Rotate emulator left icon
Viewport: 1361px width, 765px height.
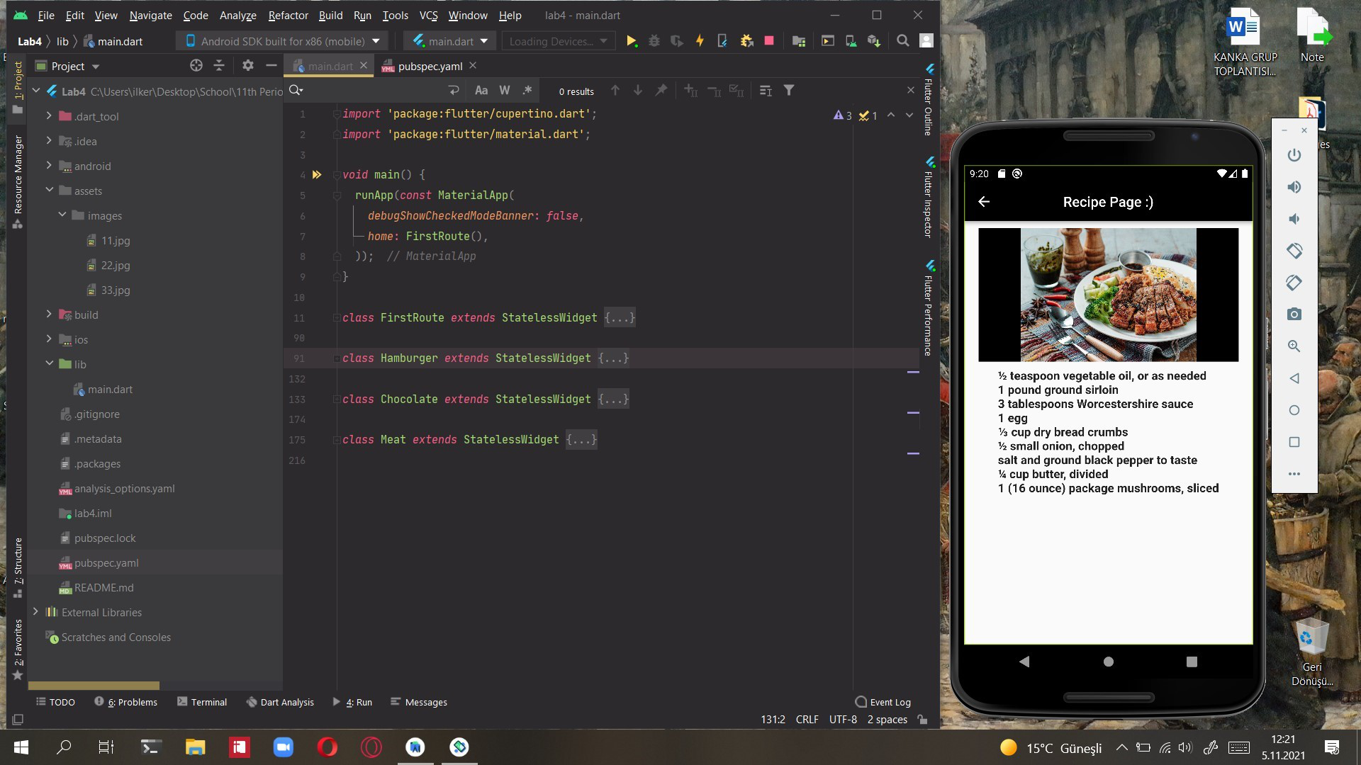point(1294,251)
